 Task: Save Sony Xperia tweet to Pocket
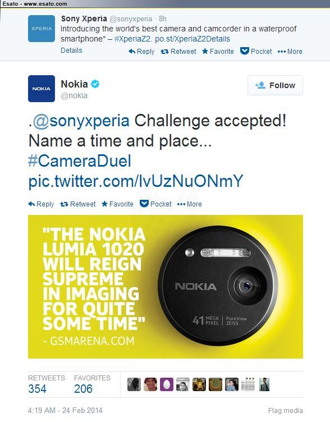(256, 52)
